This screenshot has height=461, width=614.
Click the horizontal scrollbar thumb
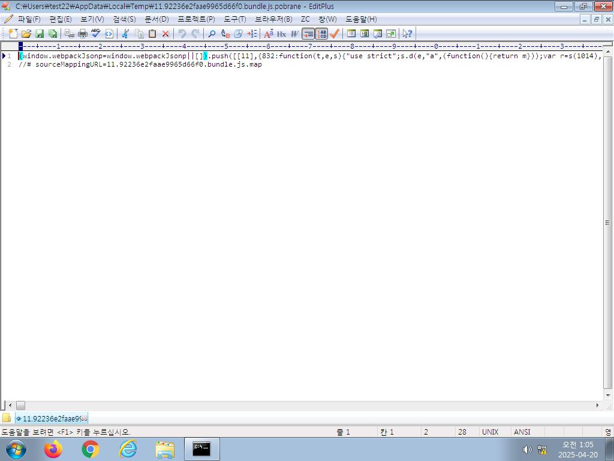20,405
